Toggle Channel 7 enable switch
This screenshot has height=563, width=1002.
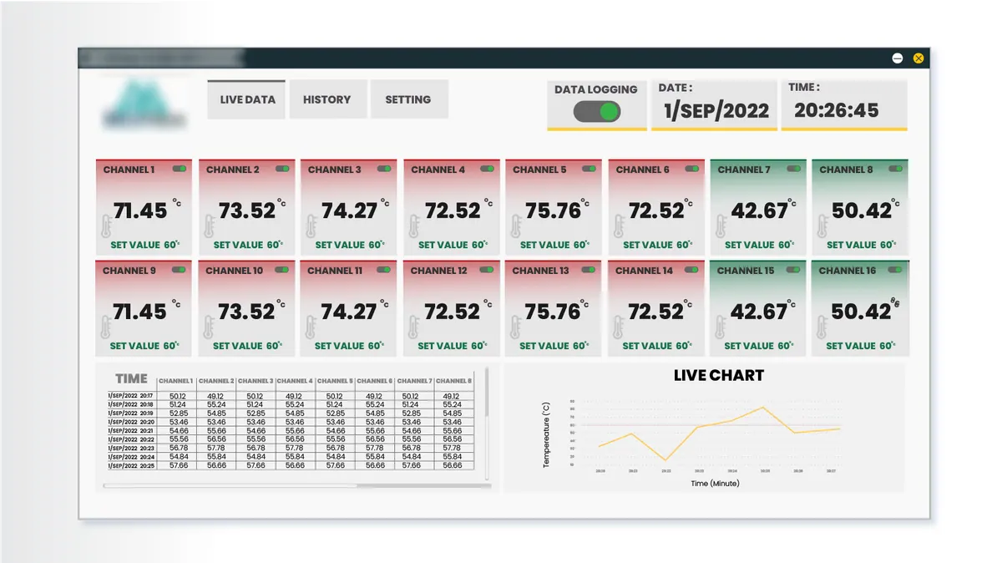pos(793,169)
